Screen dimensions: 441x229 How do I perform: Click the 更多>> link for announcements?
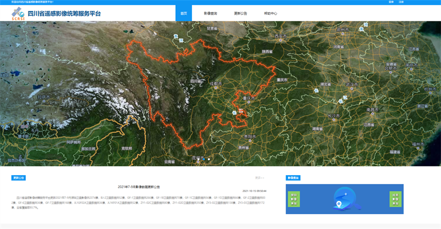259,178
